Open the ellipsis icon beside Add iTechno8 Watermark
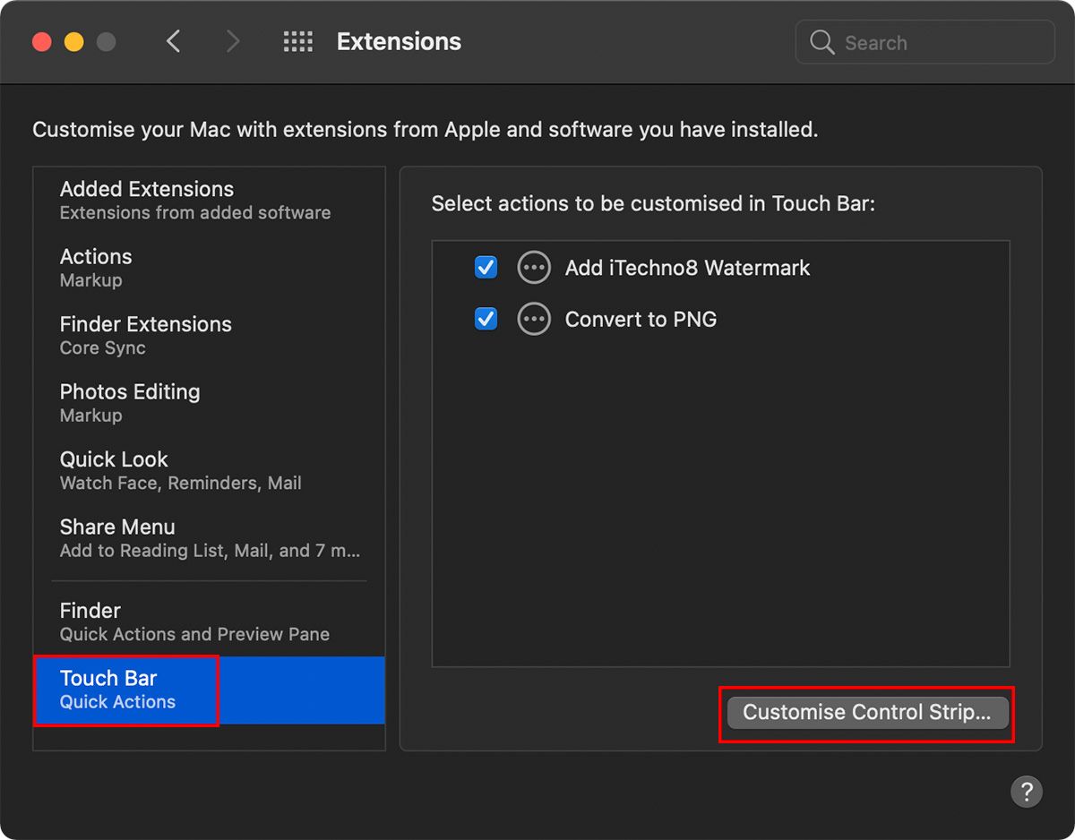 click(x=534, y=267)
